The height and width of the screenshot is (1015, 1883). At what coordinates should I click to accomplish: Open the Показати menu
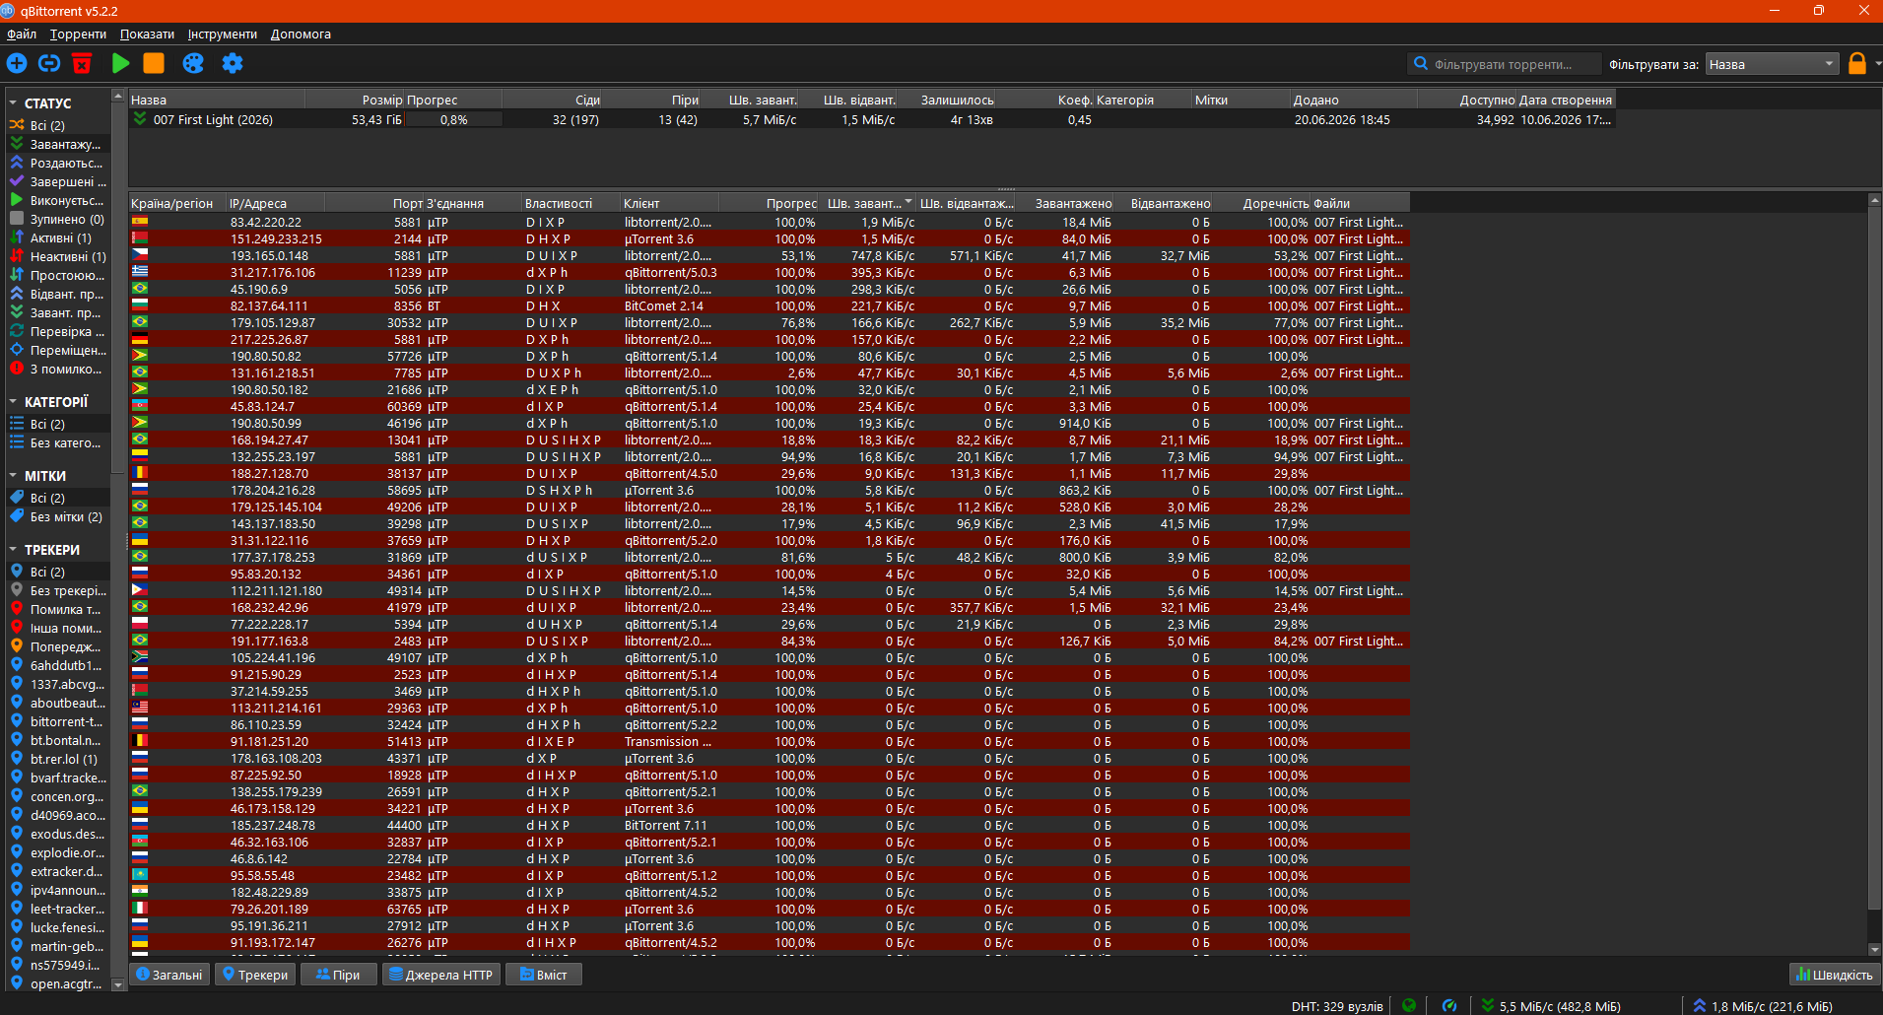pos(147,34)
